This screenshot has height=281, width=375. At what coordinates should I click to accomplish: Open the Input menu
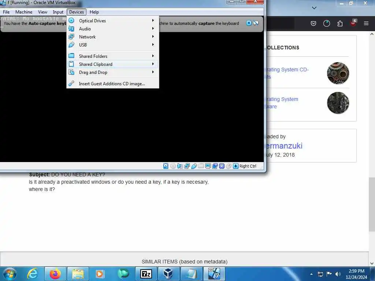pyautogui.click(x=58, y=12)
